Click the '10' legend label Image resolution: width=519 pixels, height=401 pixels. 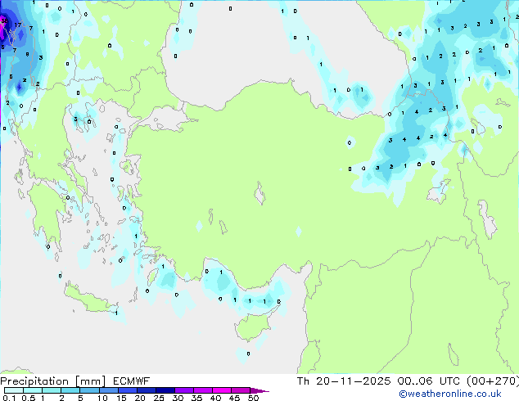coord(102,398)
